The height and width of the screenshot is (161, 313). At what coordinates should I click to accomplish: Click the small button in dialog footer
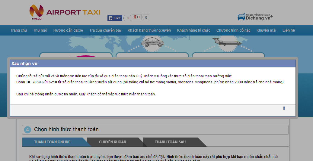[284, 108]
